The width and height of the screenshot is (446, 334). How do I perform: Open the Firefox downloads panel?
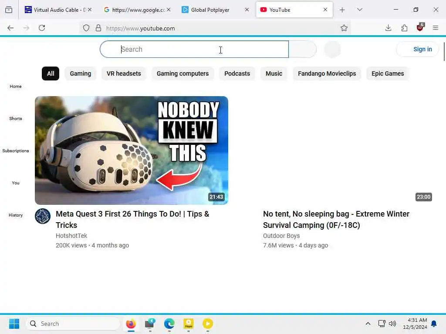(x=388, y=28)
